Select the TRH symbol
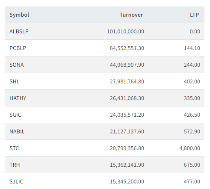The image size is (210, 189). coord(15,165)
